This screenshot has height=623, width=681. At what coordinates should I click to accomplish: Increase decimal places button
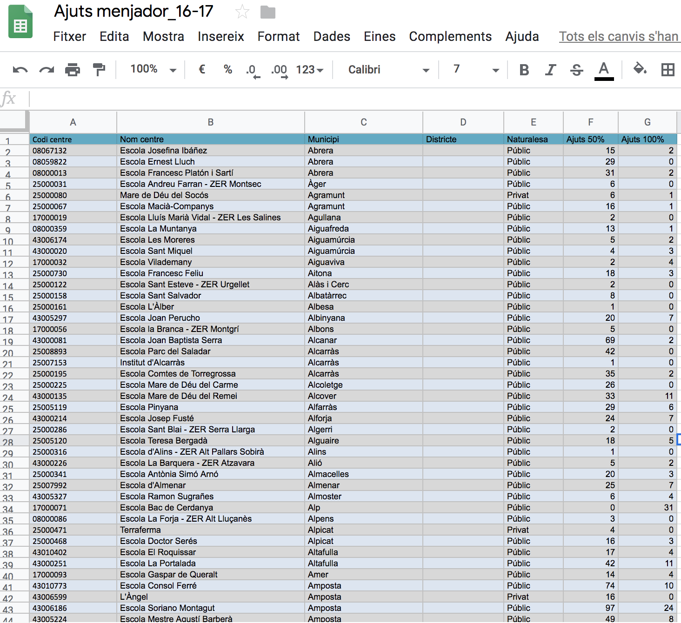(x=280, y=71)
